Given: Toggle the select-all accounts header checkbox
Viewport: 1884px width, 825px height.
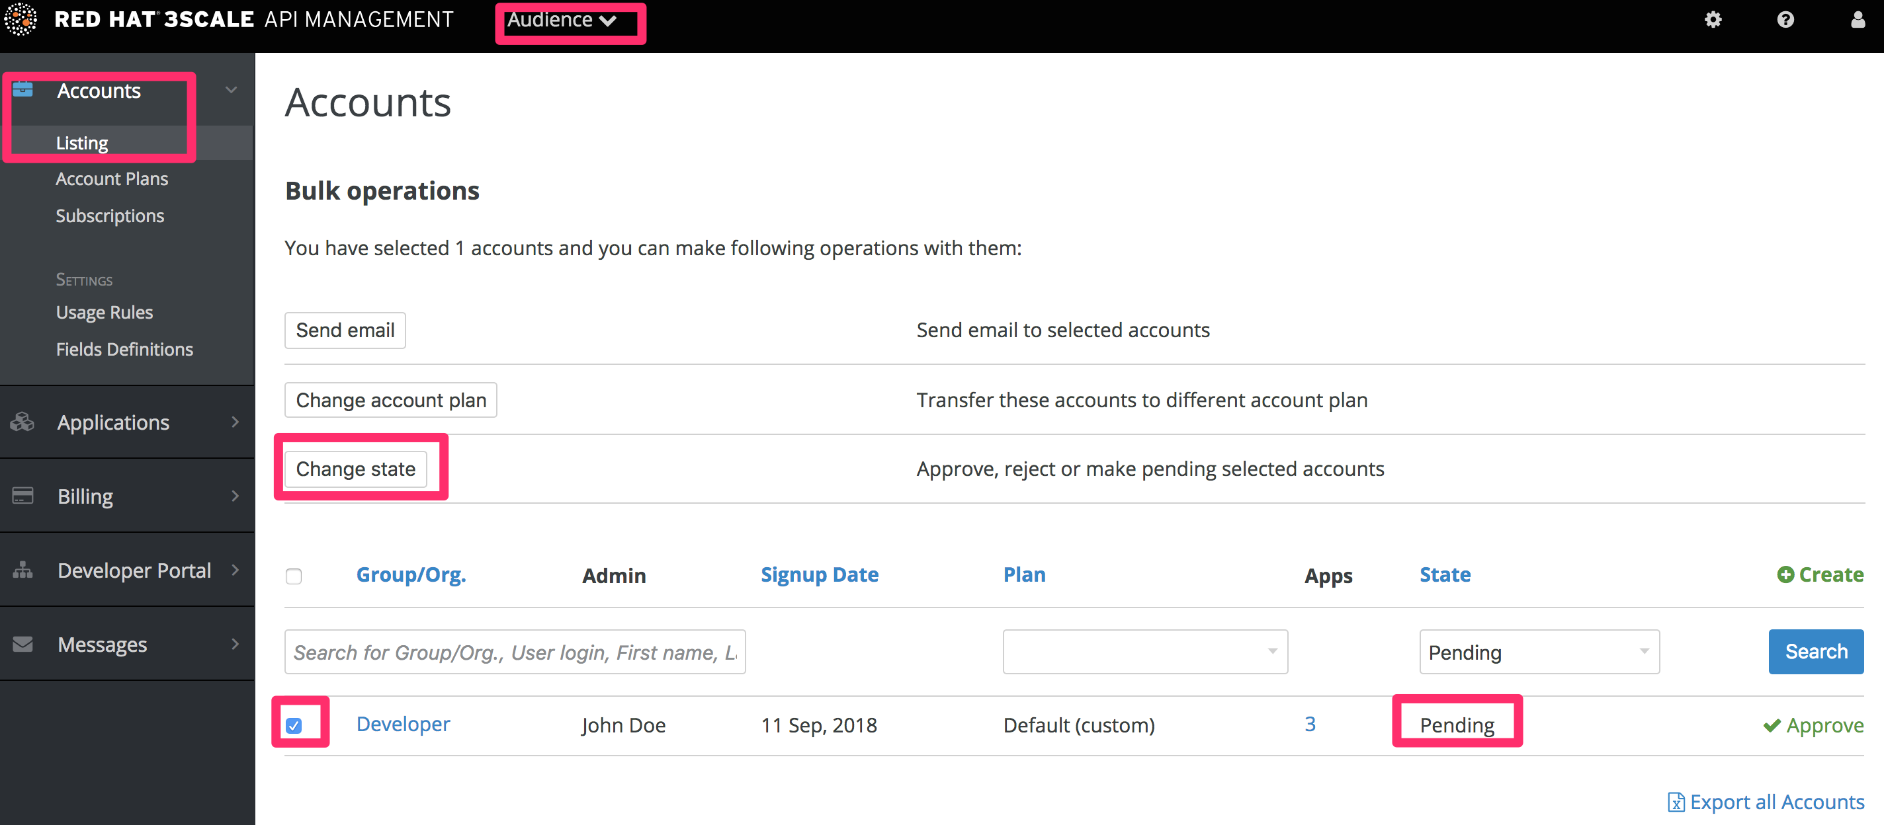Looking at the screenshot, I should (x=294, y=576).
